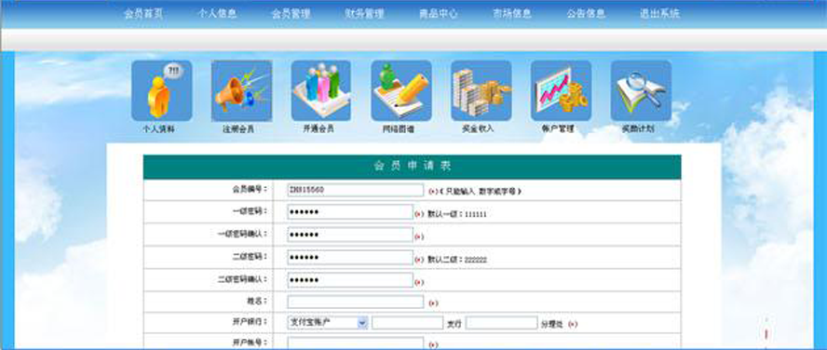This screenshot has width=827, height=350.
Task: Focus the empty 姓名 name field
Action: point(356,302)
